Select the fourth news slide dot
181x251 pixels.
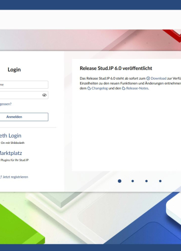tap(160, 181)
